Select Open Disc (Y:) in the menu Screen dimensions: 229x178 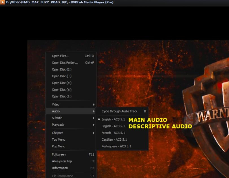(x=71, y=90)
